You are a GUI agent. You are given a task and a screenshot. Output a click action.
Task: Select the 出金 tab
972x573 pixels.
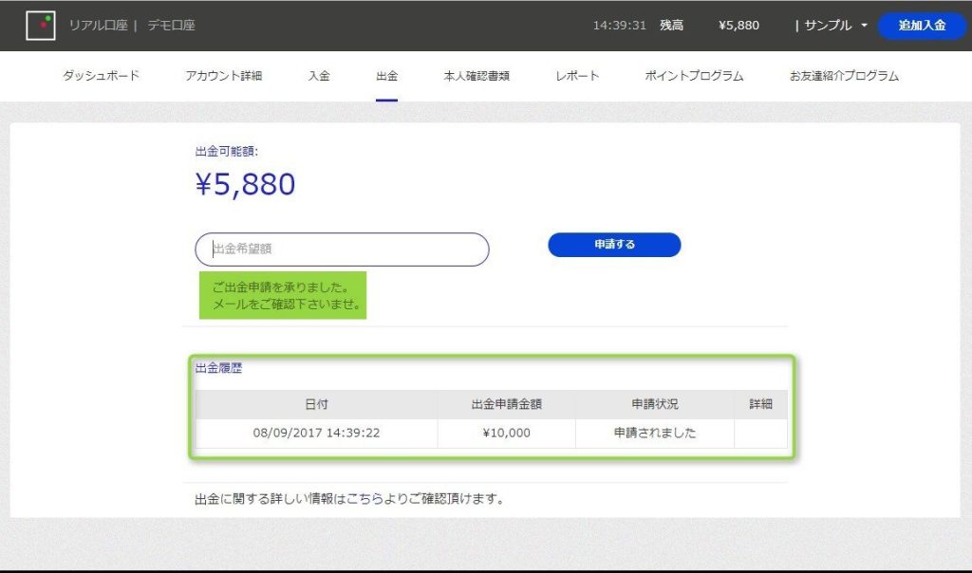(x=386, y=76)
